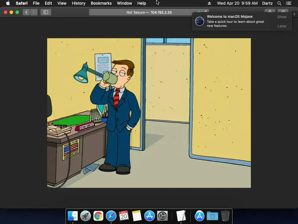Open Google Chrome from the Dock
The image size is (298, 224).
98,216
